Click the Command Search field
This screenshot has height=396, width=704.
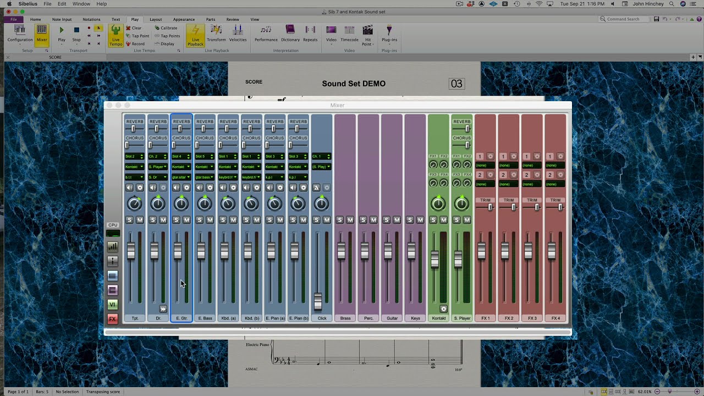point(625,19)
